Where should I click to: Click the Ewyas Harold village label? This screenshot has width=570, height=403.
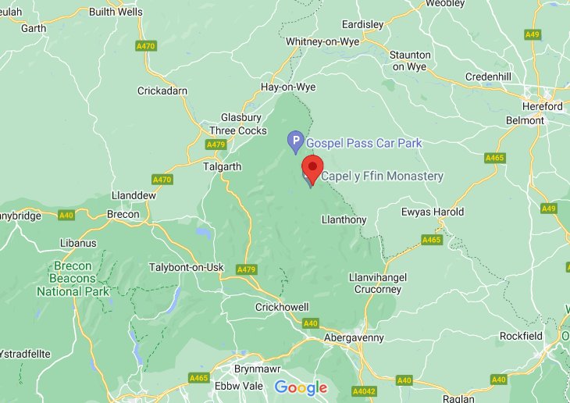tap(433, 212)
